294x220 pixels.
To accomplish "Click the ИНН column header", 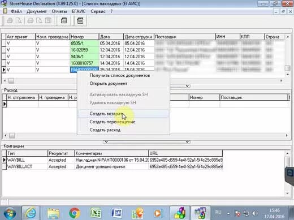I will point(227,37).
